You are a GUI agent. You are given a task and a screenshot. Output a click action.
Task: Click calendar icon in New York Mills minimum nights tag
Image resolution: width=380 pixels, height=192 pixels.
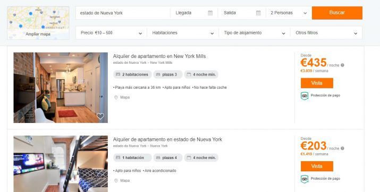189,74
